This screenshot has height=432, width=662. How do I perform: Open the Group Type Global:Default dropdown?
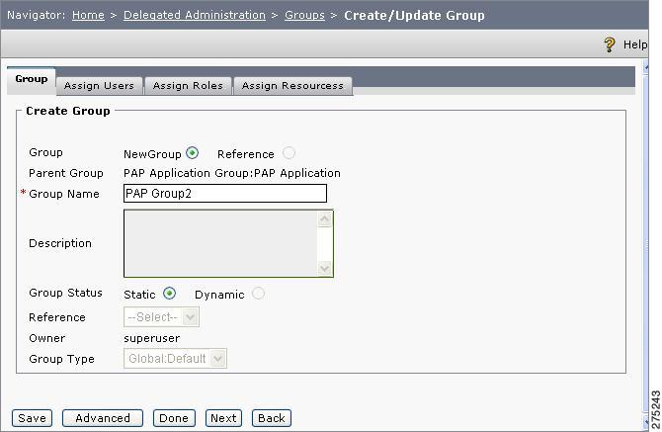[x=175, y=359]
